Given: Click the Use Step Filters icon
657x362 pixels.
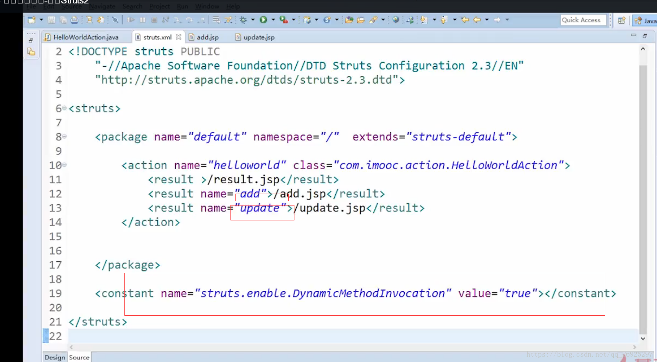Looking at the screenshot, I should pyautogui.click(x=228, y=20).
